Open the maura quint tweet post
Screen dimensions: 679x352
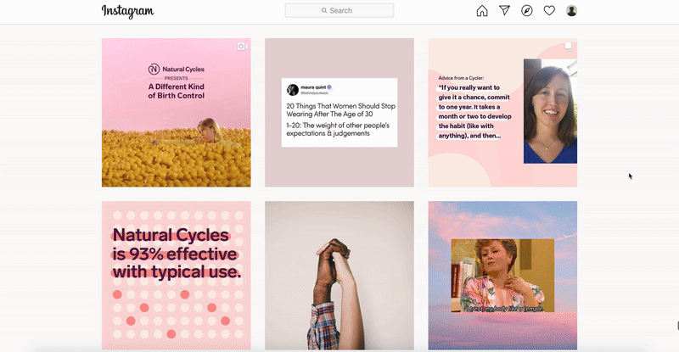coord(339,113)
